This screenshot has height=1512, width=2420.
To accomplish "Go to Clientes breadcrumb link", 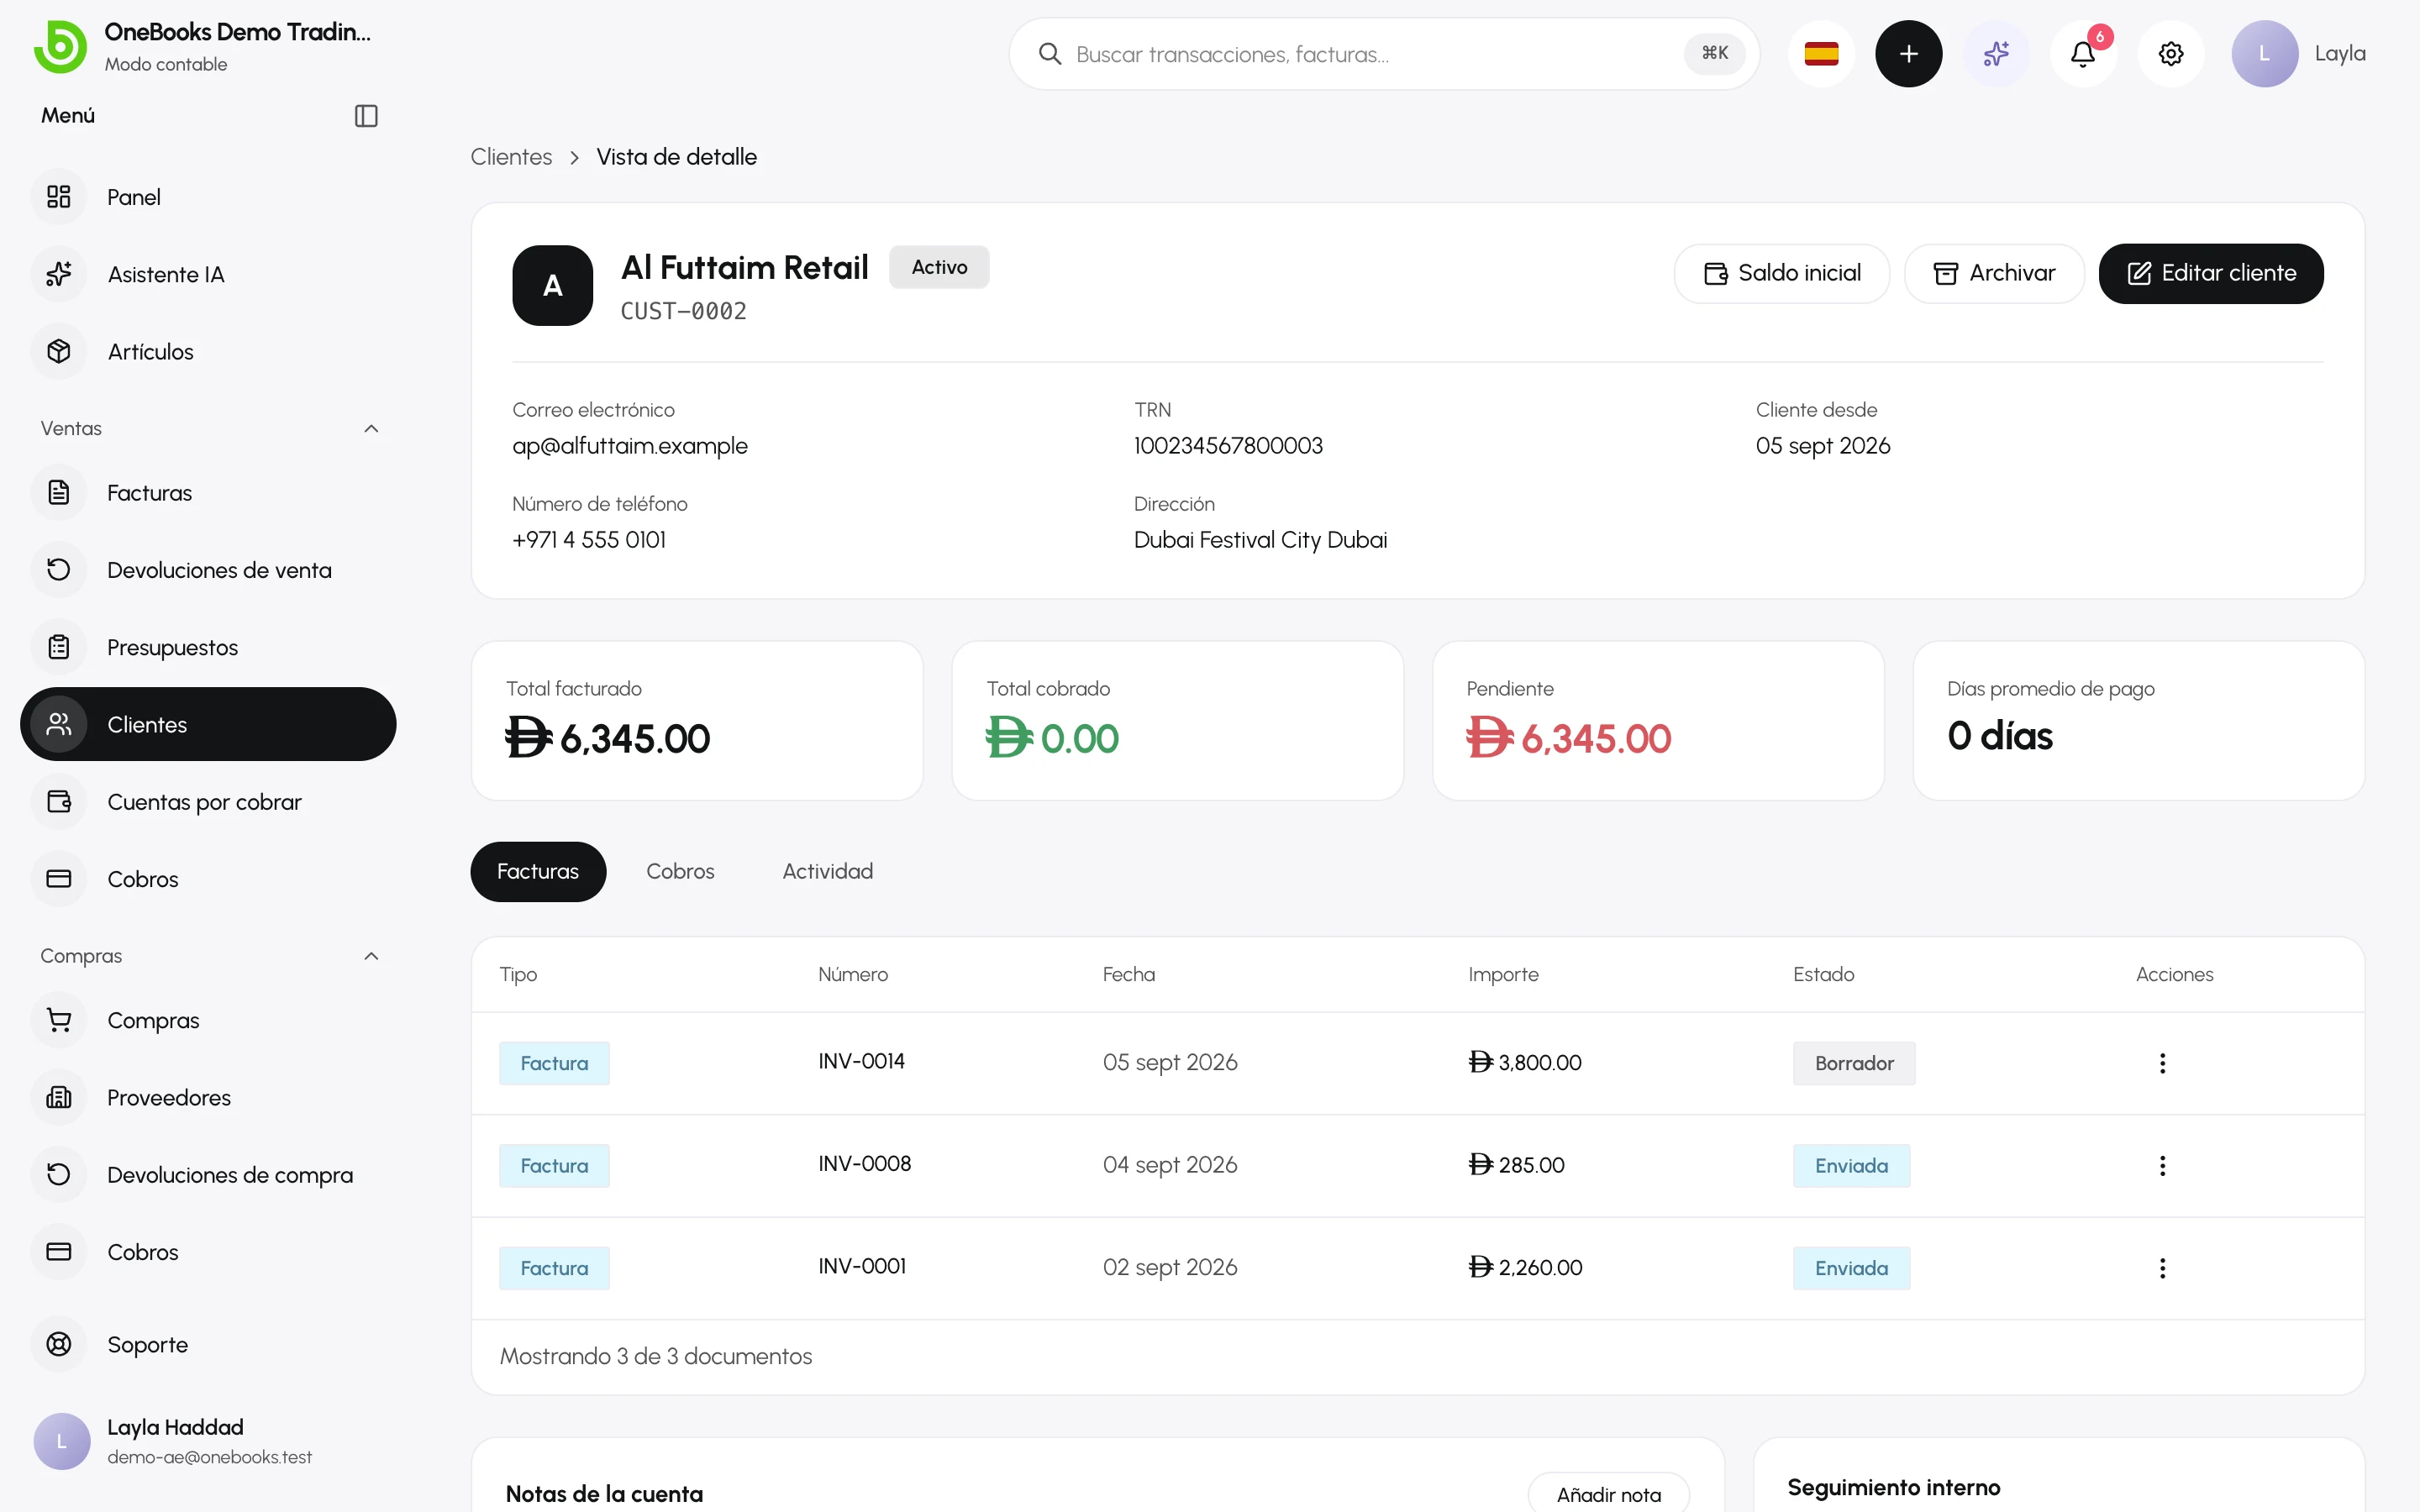I will point(511,157).
